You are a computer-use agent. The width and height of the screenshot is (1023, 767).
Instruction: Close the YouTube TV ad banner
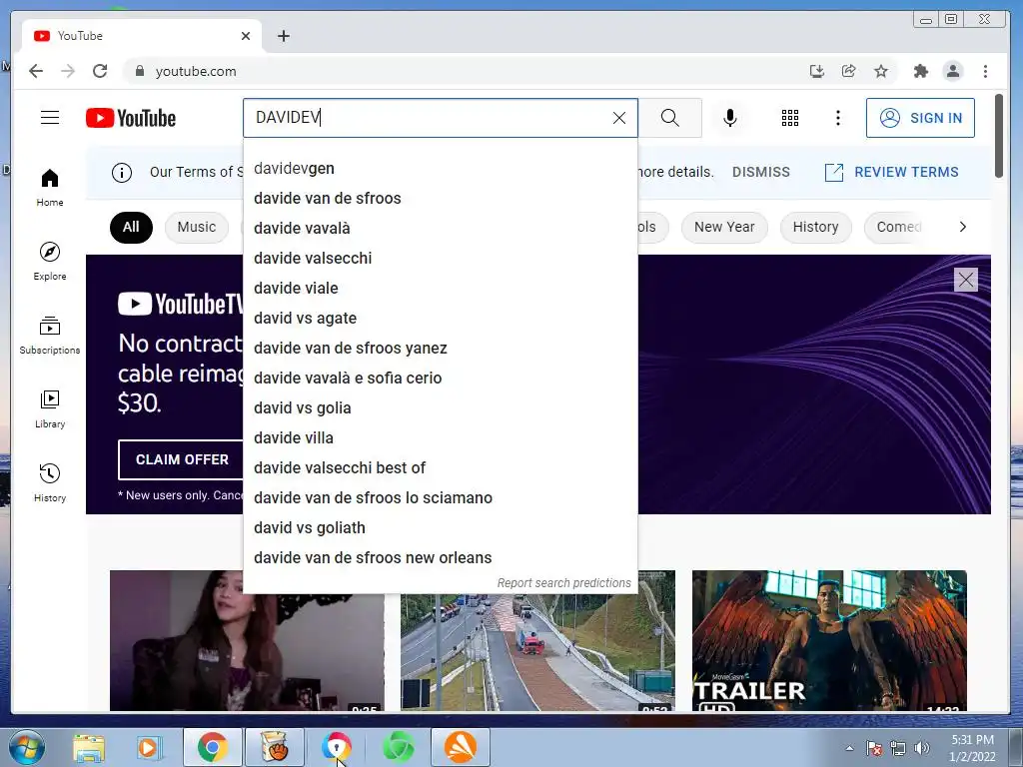(966, 281)
